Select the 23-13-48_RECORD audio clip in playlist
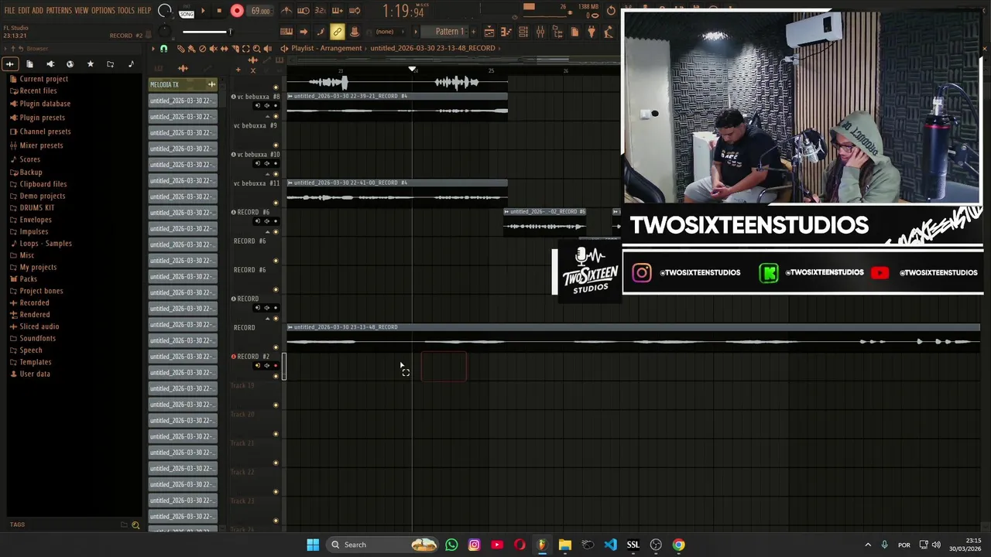 tap(633, 337)
